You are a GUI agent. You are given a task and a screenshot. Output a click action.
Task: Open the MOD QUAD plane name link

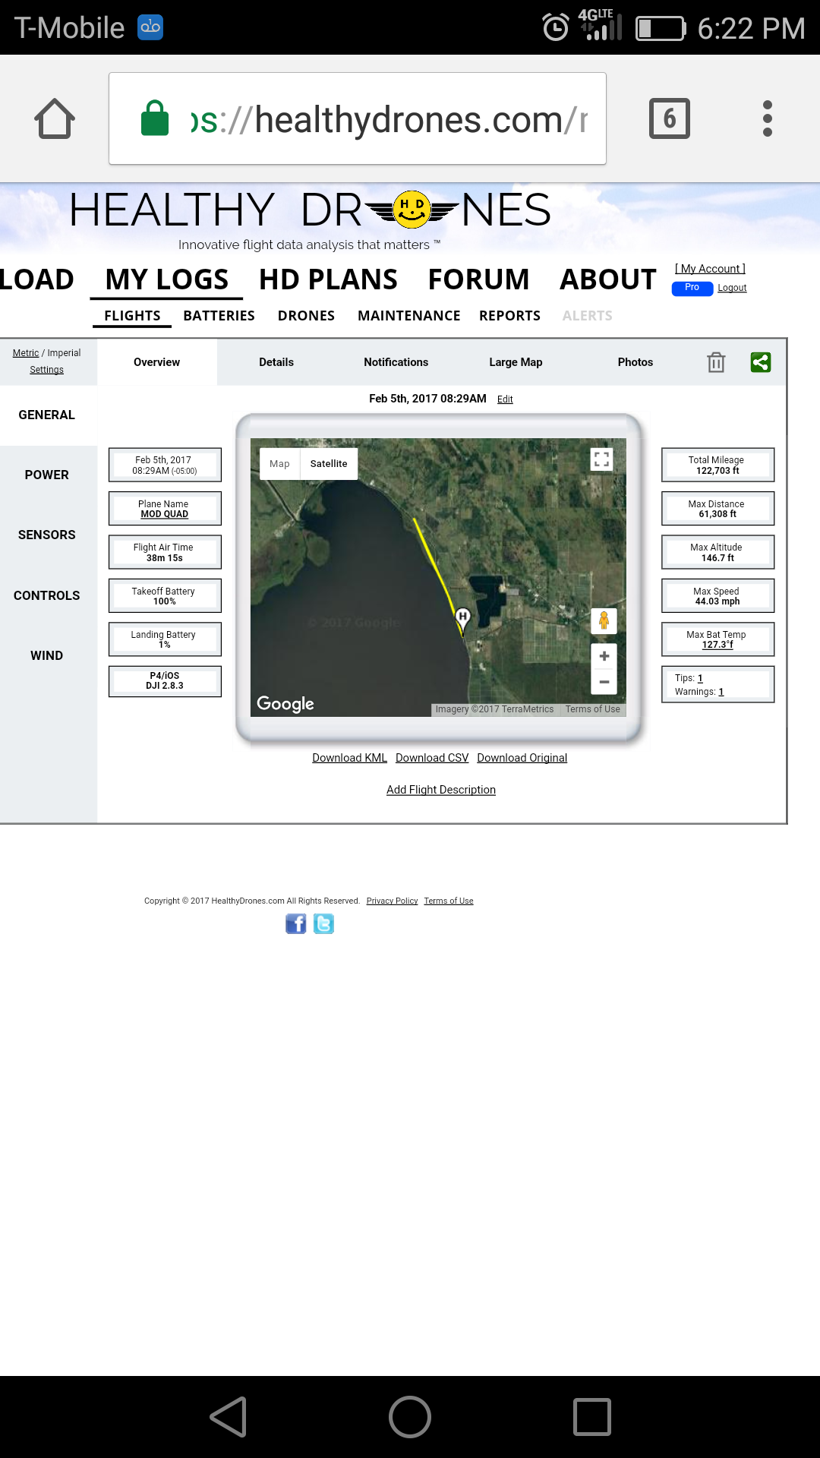(165, 514)
